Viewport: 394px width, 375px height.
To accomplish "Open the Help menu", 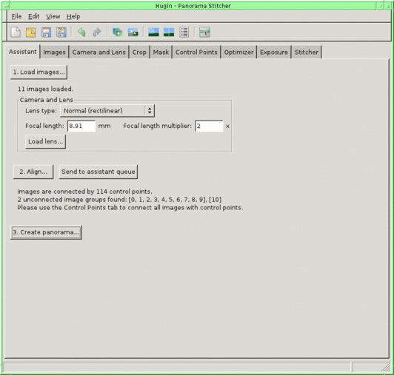I will (73, 16).
